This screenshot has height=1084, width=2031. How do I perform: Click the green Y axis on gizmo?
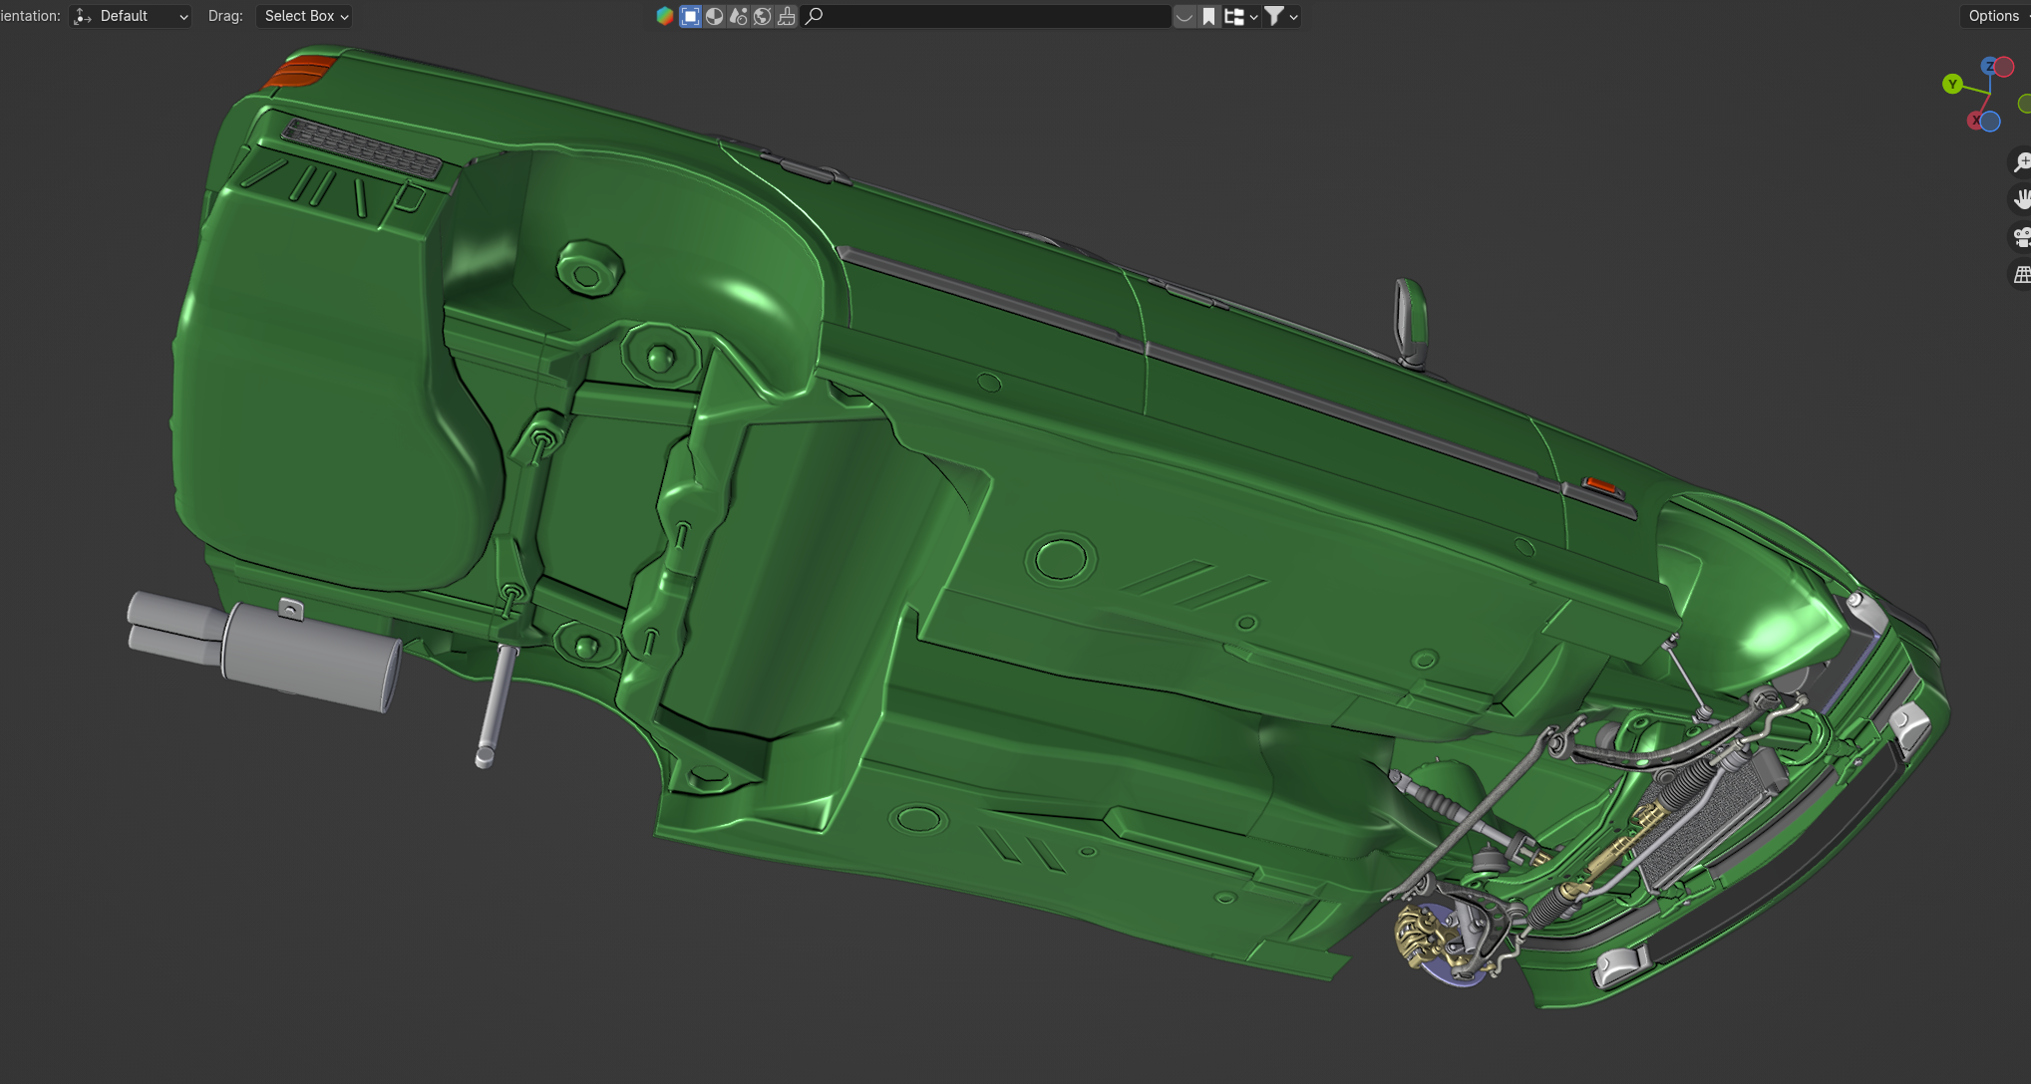tap(1952, 85)
